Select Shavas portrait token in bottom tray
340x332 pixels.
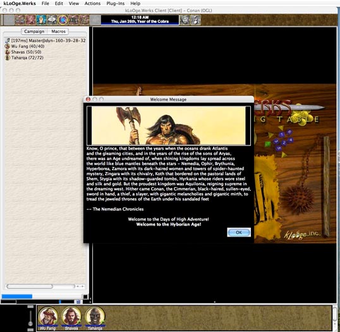click(x=71, y=316)
